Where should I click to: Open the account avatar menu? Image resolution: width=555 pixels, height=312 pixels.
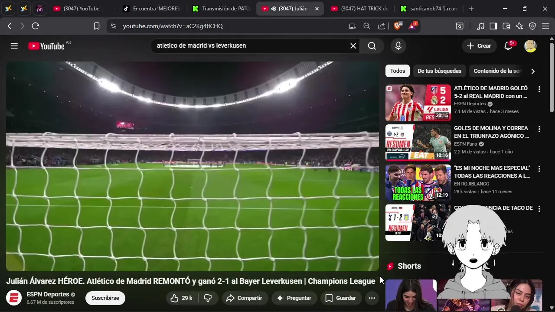(x=531, y=46)
